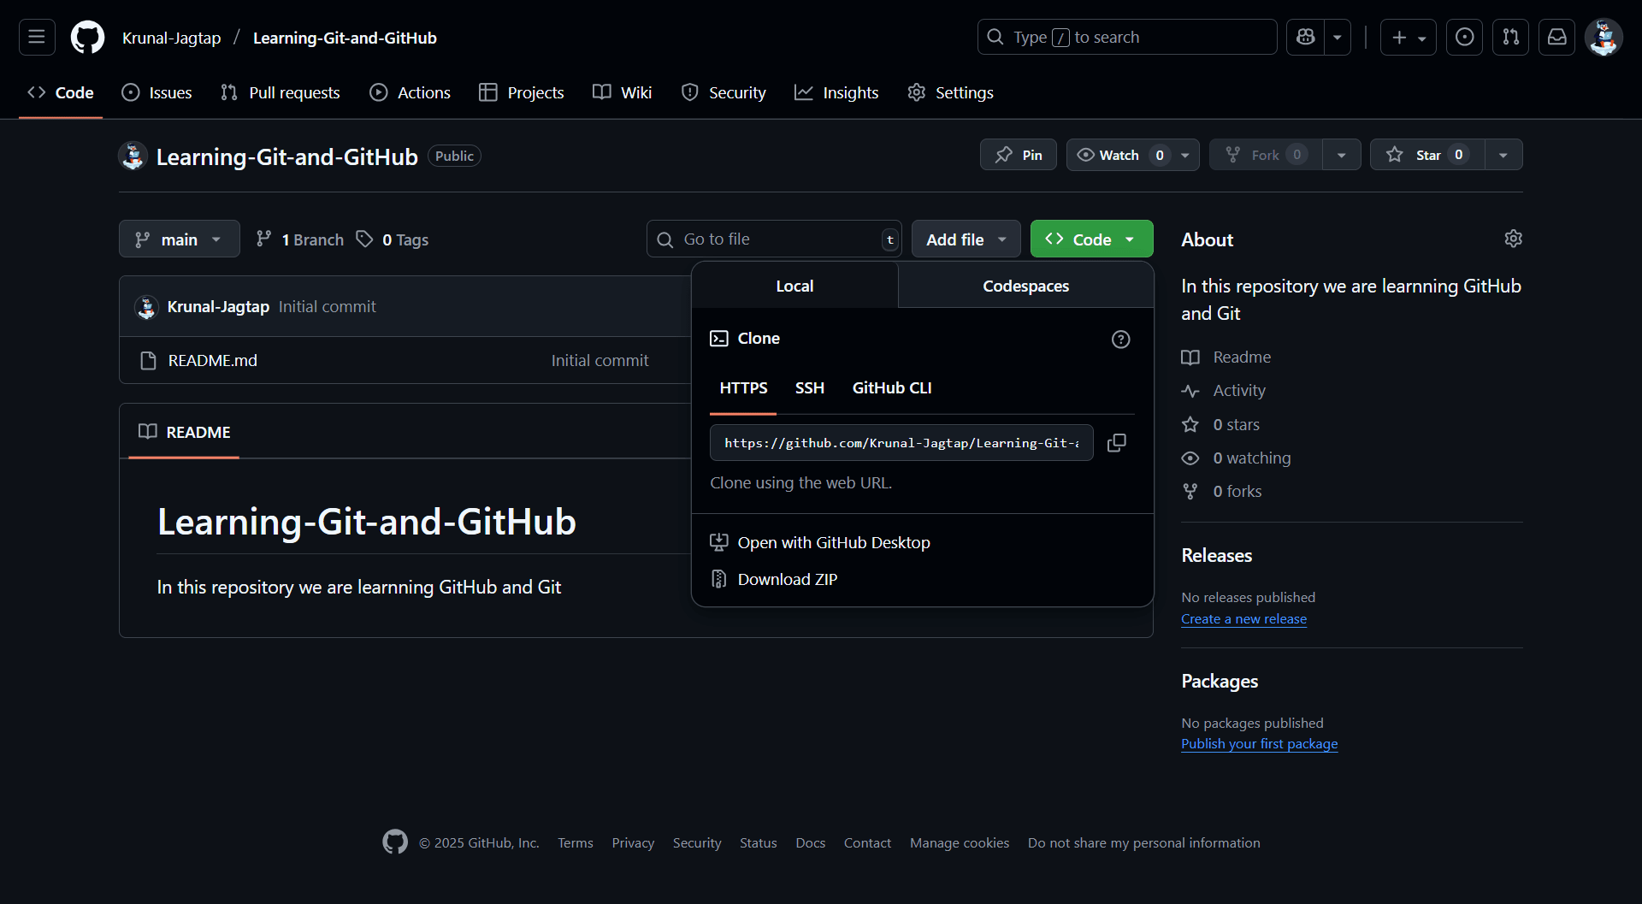The height and width of the screenshot is (904, 1642).
Task: Open the repository Settings tab
Action: click(950, 92)
